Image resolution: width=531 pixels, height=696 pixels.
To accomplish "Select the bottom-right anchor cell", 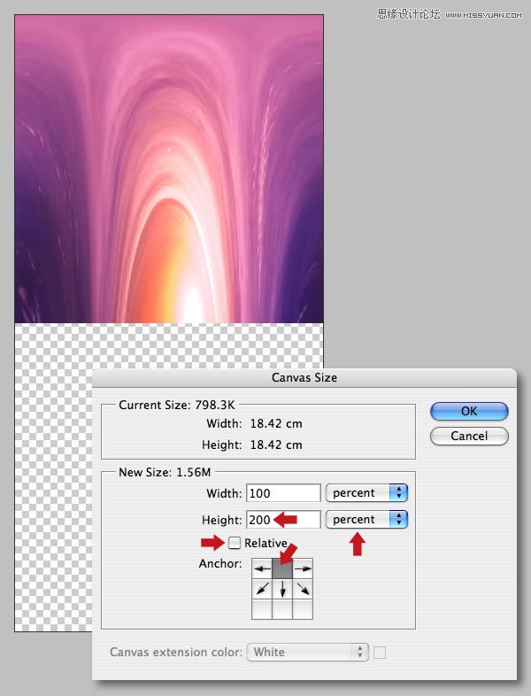I will pos(303,609).
